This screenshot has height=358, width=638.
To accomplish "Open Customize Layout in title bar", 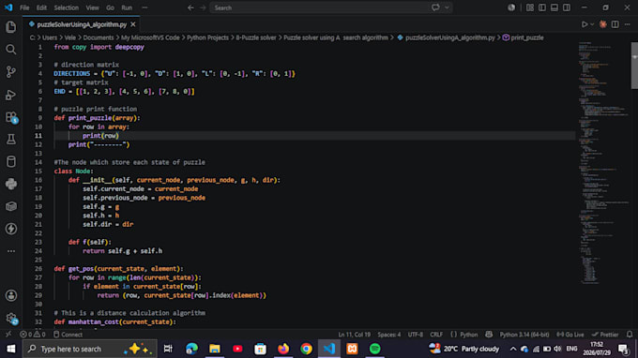I will (x=530, y=7).
